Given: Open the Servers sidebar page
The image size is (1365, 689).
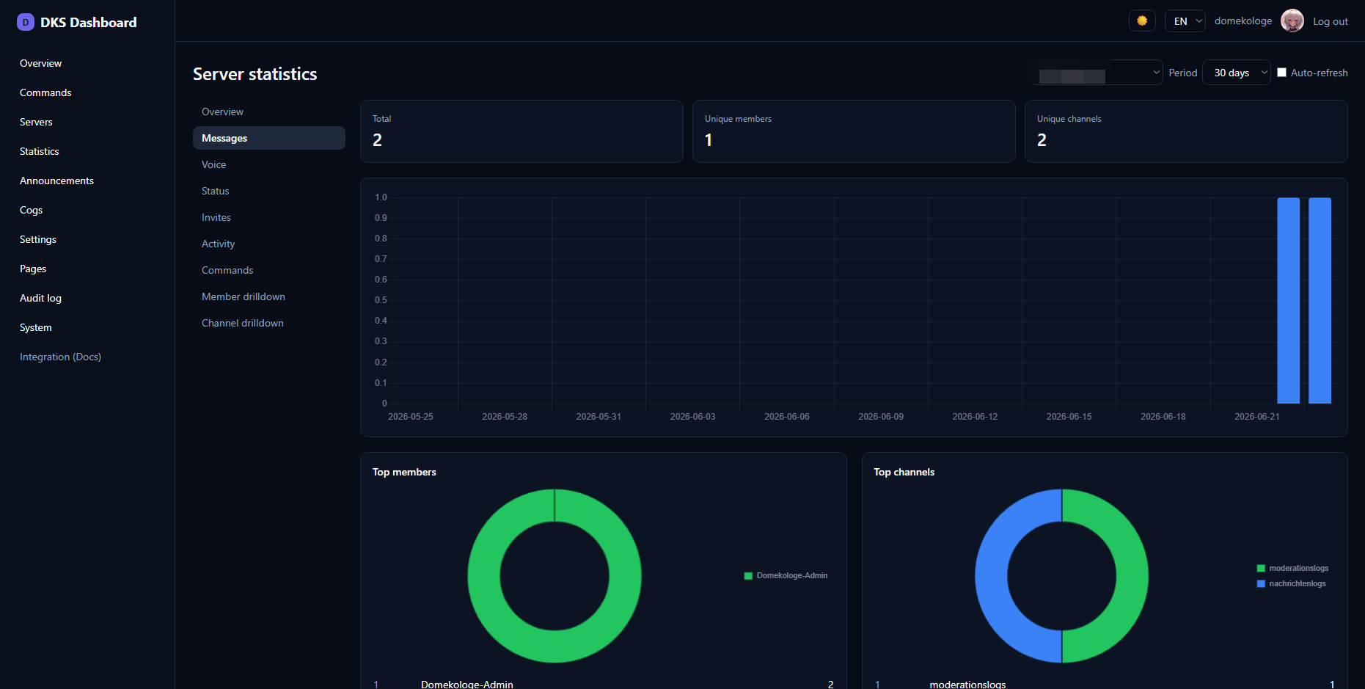Looking at the screenshot, I should point(36,122).
